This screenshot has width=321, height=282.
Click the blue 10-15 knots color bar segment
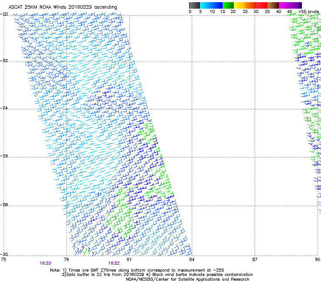point(217,5)
